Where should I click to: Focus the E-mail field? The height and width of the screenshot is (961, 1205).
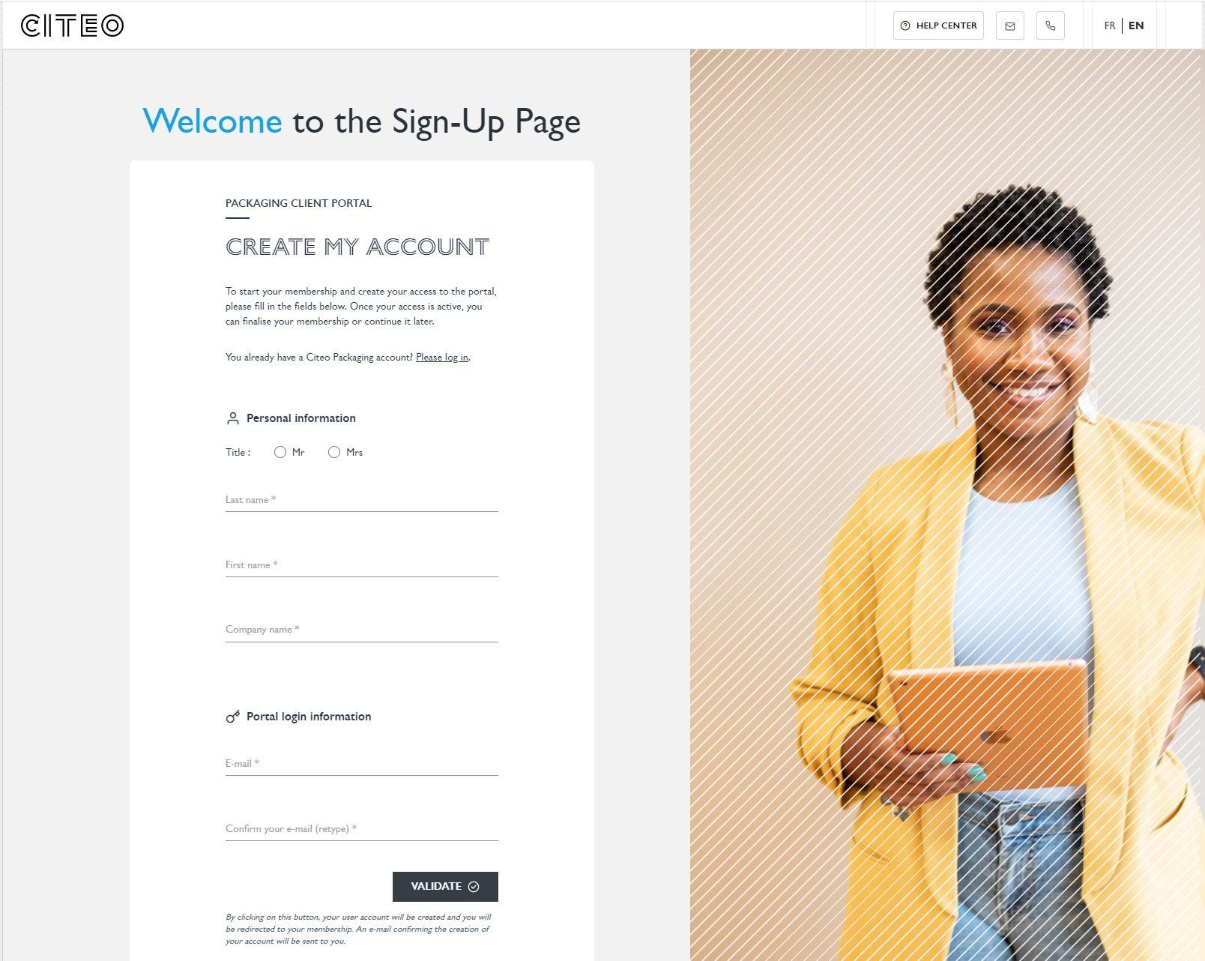(362, 764)
